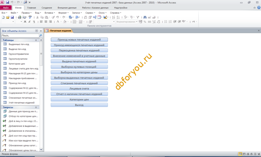Click the Relationships diagram icon in toolbar
Image resolution: width=261 pixels, height=157 pixels.
(x=95, y=17)
